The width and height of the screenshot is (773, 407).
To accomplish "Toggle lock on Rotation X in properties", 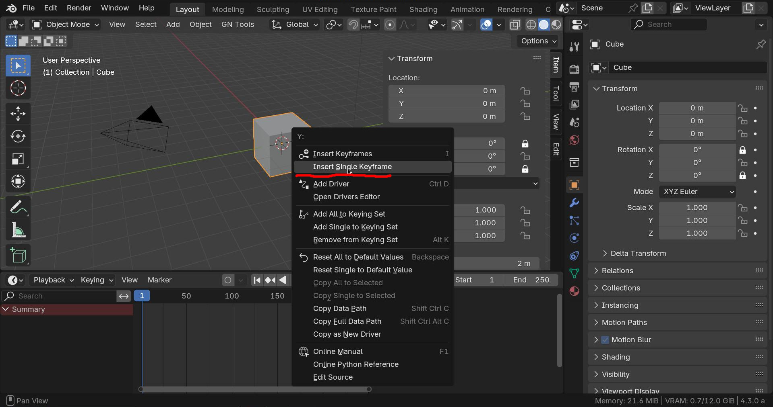I will click(x=743, y=150).
